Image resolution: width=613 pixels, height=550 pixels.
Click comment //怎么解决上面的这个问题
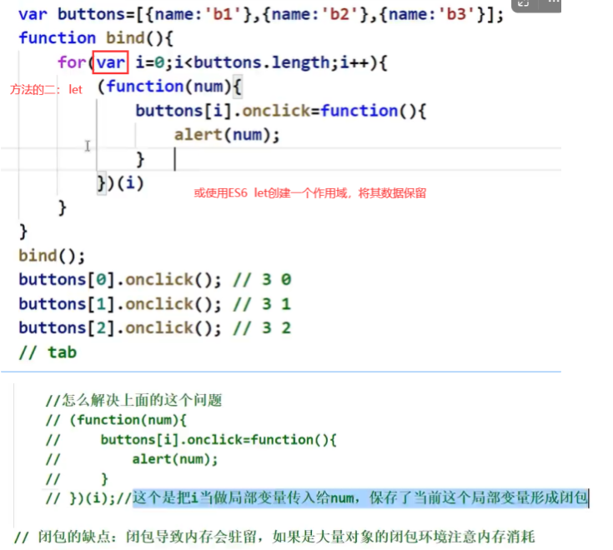[x=134, y=400]
